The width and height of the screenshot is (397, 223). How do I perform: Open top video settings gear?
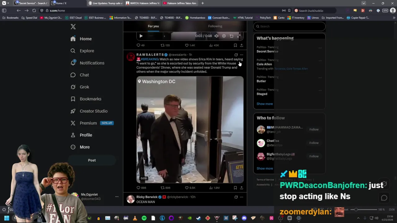[x=224, y=36]
